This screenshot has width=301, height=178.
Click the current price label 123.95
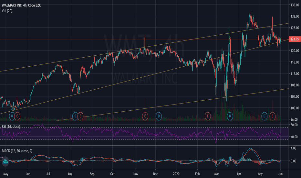coord(295,39)
